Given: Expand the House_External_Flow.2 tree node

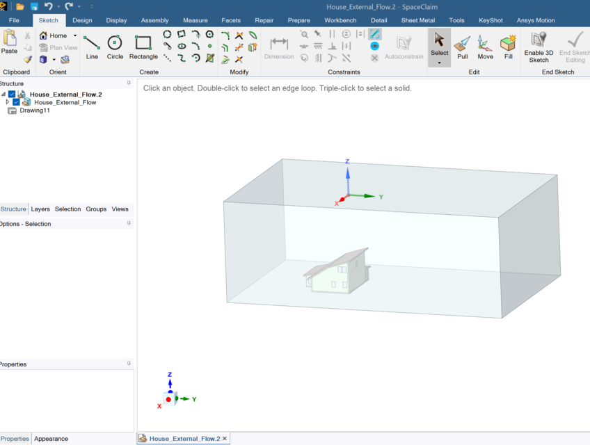Looking at the screenshot, I should (5, 93).
